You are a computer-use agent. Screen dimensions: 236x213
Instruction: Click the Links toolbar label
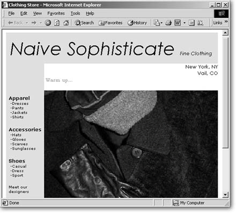(218, 23)
